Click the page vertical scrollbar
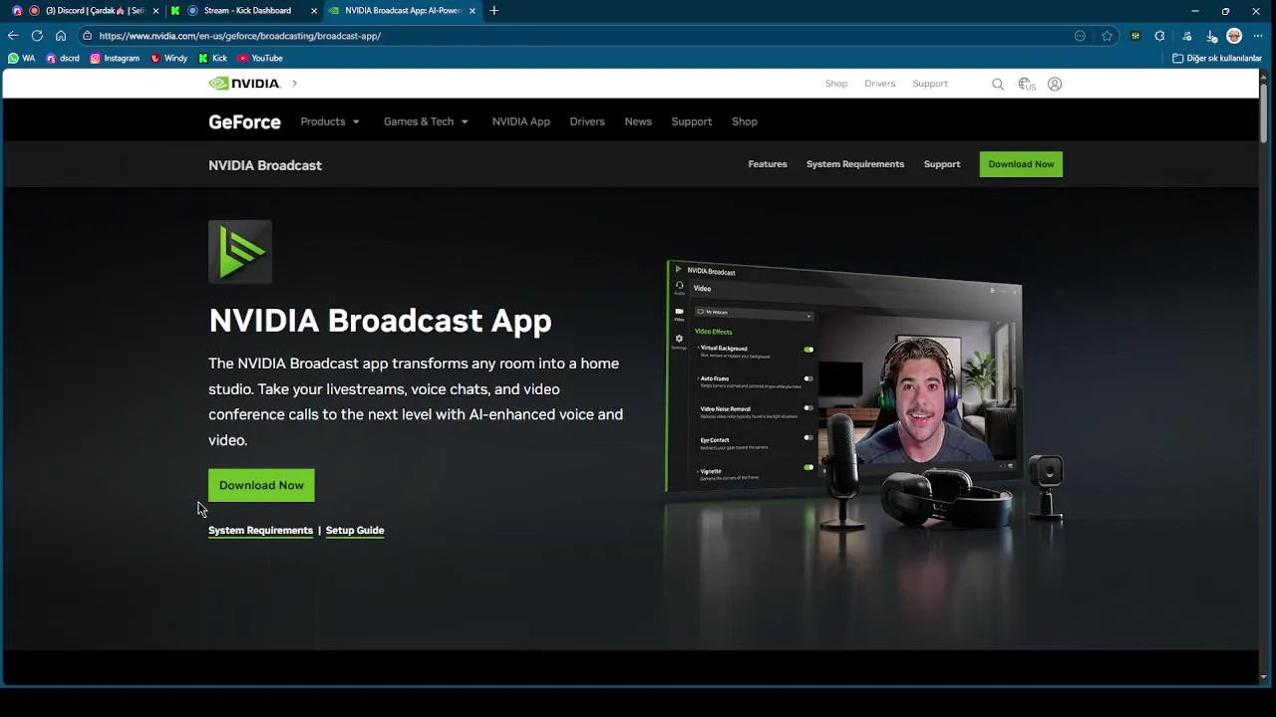Image resolution: width=1276 pixels, height=717 pixels. 1264,115
